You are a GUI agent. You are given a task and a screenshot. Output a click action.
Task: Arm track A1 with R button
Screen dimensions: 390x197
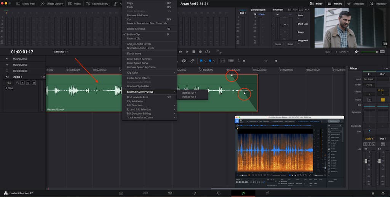22,83
